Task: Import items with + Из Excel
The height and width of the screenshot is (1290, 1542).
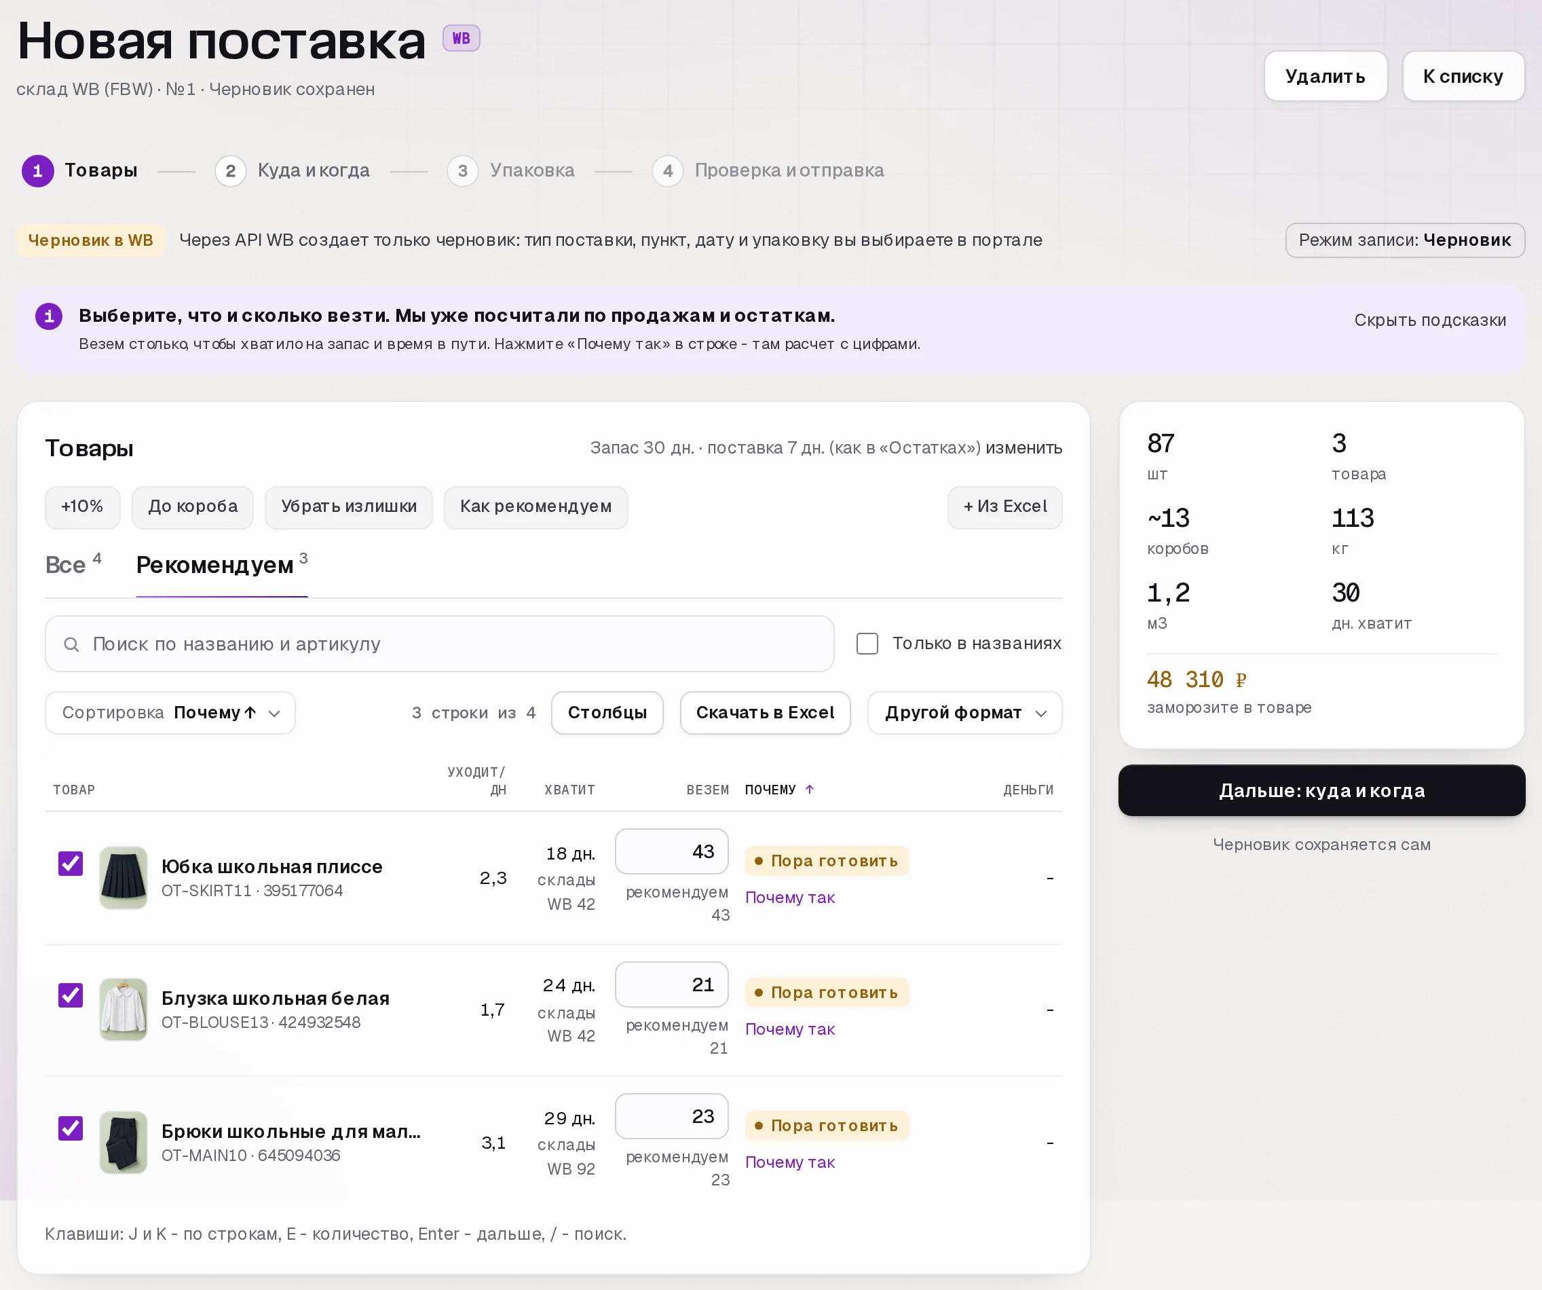Action: pos(1004,507)
